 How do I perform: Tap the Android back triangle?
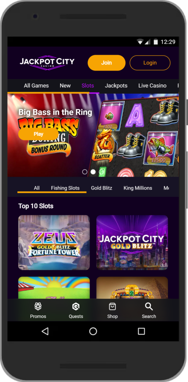(x=45, y=331)
